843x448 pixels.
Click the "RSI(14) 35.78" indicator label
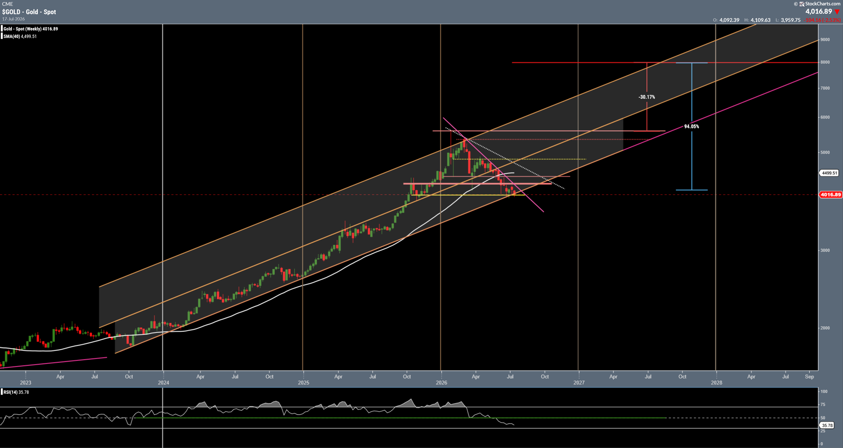[16, 392]
